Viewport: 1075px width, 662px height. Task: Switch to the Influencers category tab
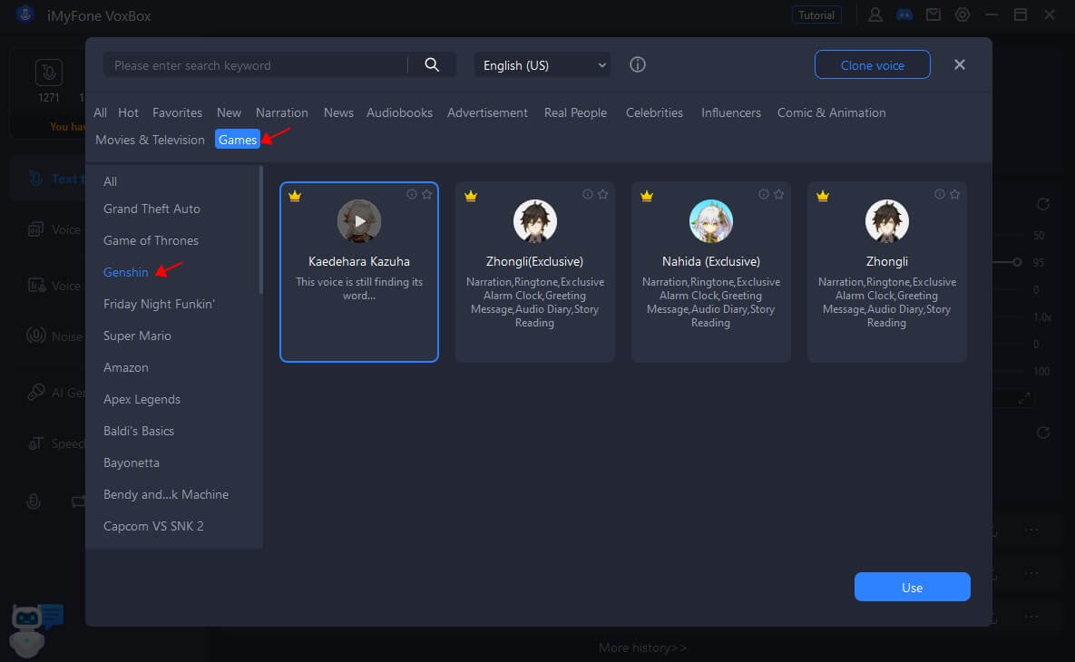[x=731, y=112]
